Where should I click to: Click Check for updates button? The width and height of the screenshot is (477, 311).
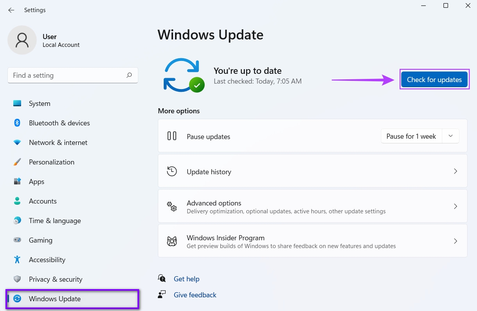[434, 80]
